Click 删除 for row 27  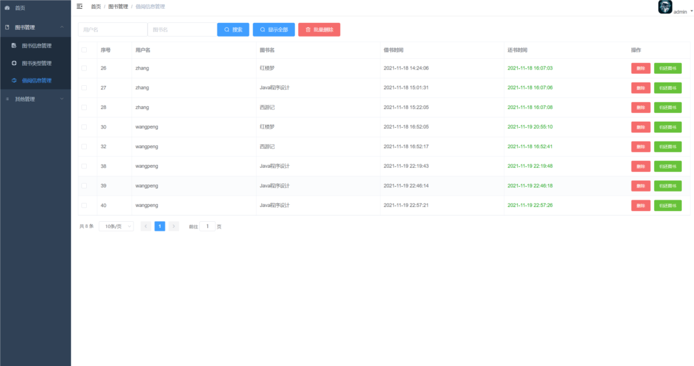tap(640, 88)
